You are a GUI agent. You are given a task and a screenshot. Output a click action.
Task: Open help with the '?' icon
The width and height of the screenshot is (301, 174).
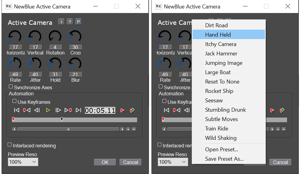(x=70, y=21)
